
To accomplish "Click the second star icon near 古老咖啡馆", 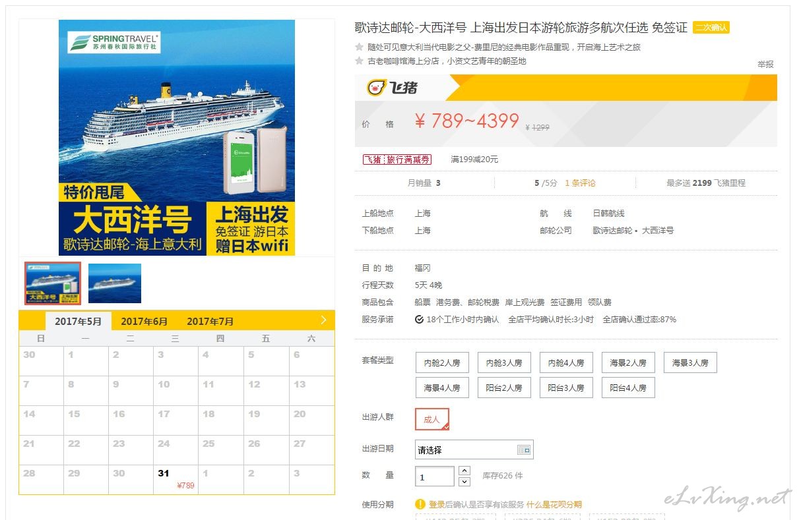I will point(360,61).
